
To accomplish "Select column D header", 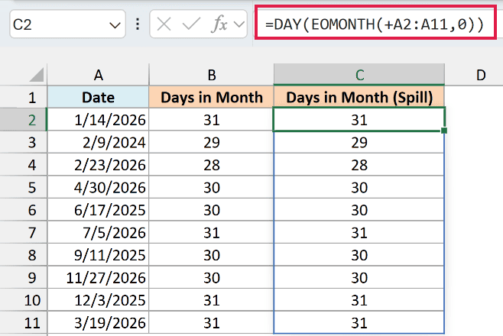I will pos(474,75).
